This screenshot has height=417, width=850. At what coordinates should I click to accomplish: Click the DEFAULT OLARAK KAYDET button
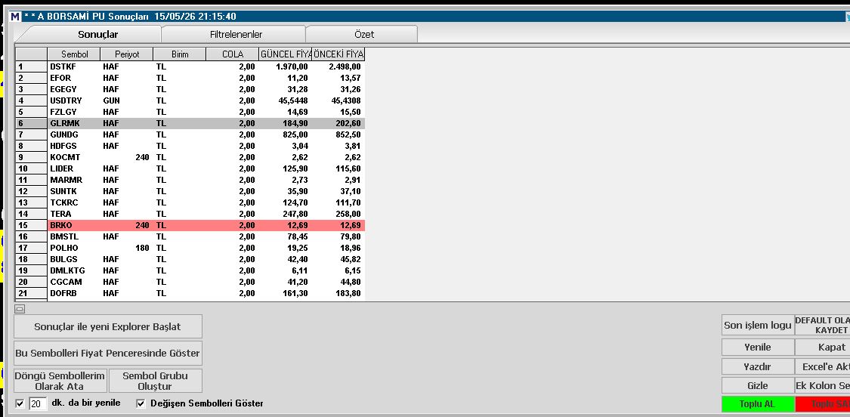822,326
